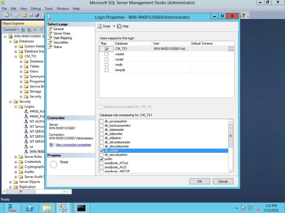285x213 pixels.
Task: Enable db_datareader role checkbox
Action: 102,130
